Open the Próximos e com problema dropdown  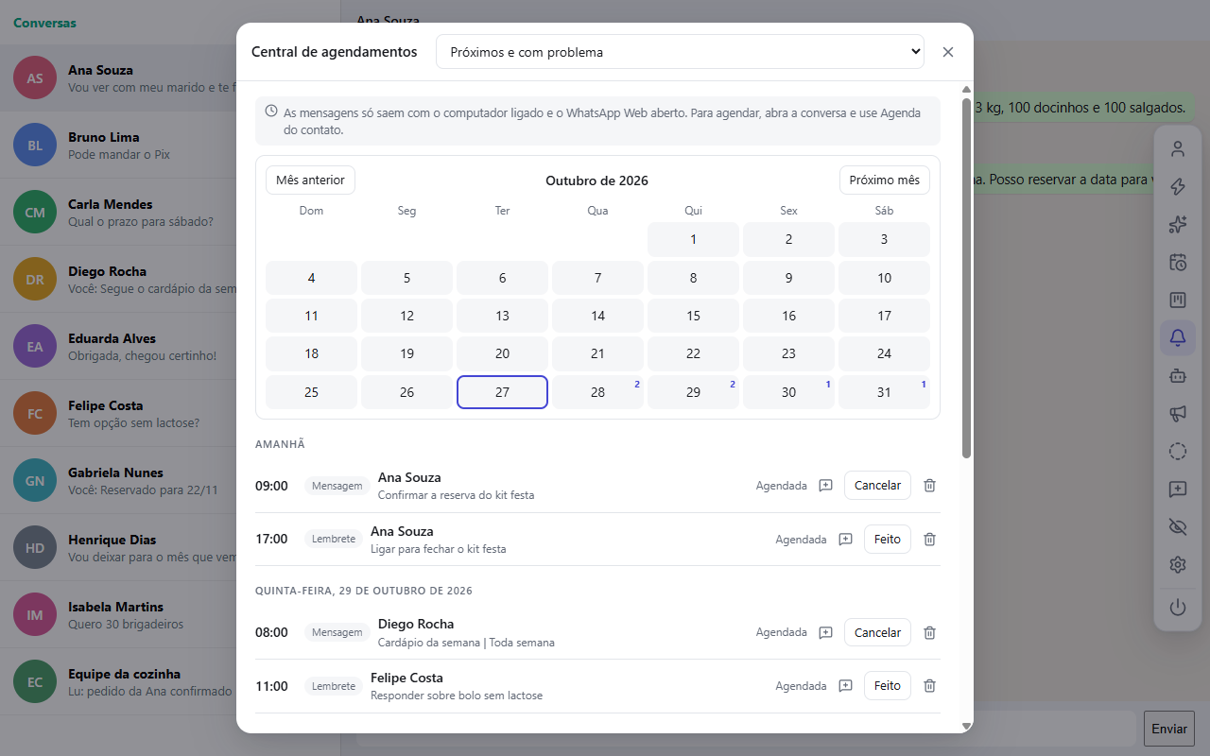(x=680, y=52)
